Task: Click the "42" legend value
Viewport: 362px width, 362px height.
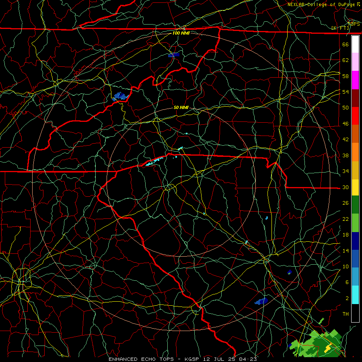Action: coord(346,140)
